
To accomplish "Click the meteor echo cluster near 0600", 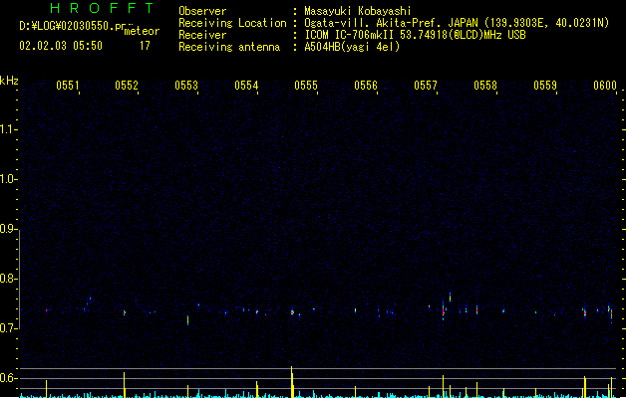I will (610, 313).
